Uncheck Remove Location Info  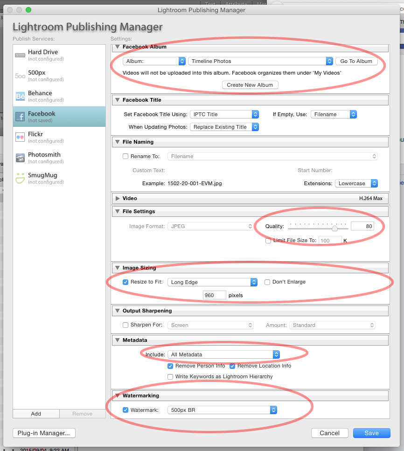pyautogui.click(x=232, y=366)
